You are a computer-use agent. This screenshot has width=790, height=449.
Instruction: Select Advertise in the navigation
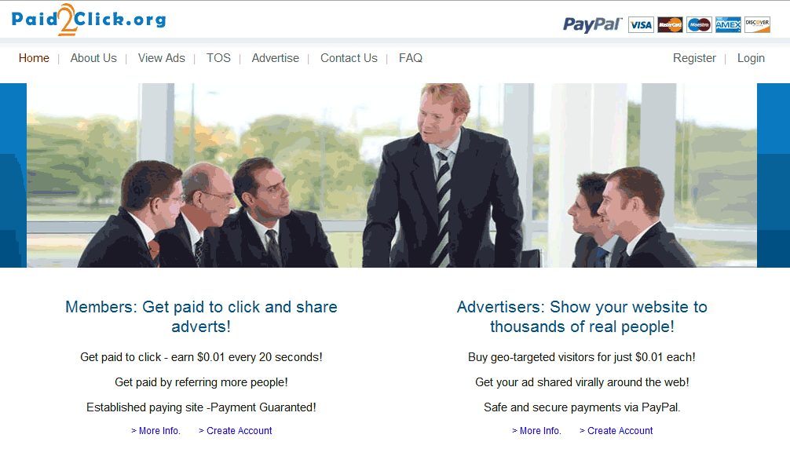276,58
